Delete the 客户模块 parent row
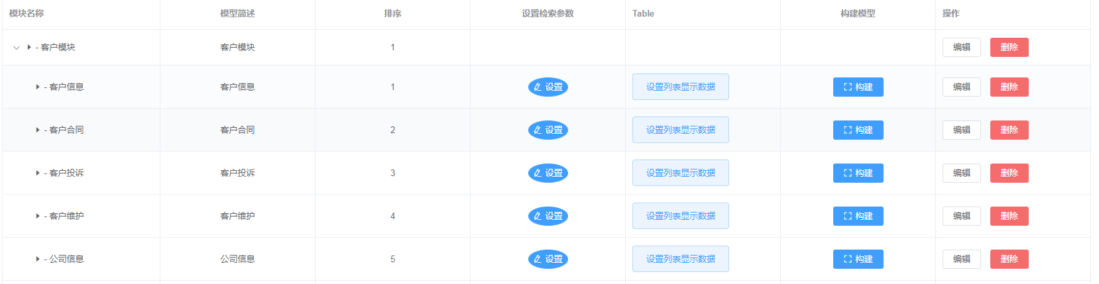The image size is (1099, 284). click(x=1010, y=48)
